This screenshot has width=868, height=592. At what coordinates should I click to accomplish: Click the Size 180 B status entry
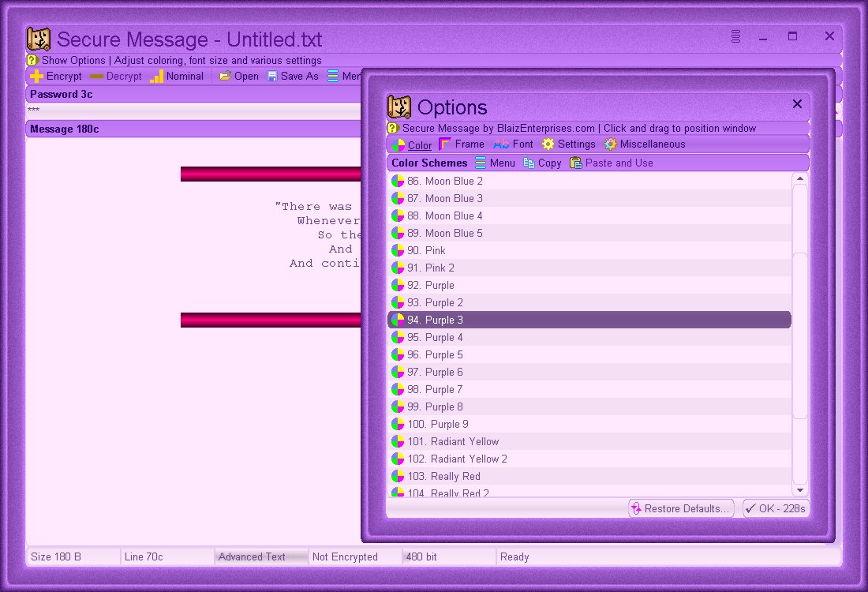(x=73, y=556)
